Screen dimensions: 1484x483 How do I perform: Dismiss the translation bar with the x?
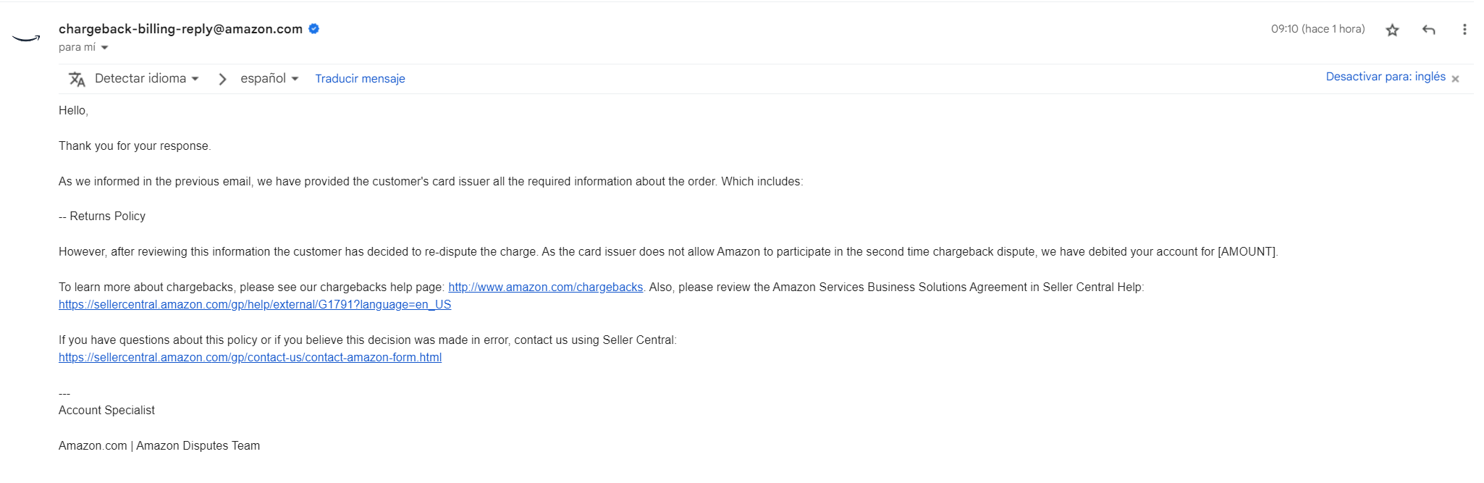click(1455, 79)
